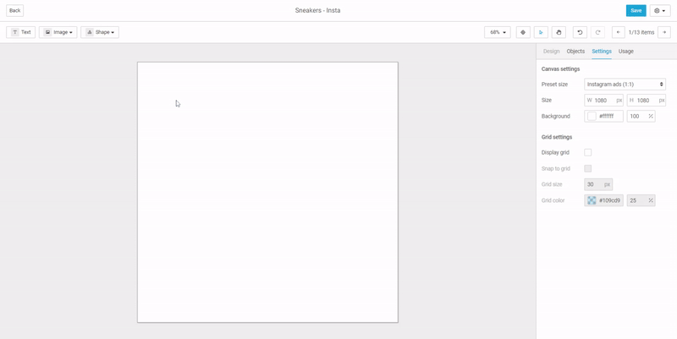Go to next item with right arrow
Screen dimensions: 677x339
664,32
